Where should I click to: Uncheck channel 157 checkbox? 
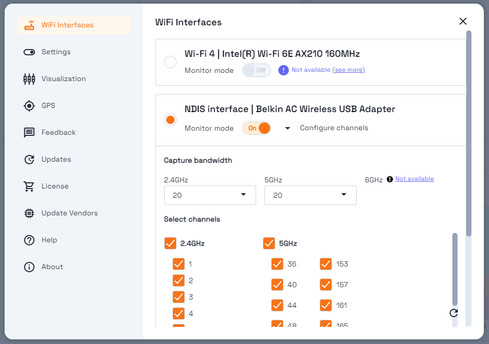coord(326,285)
